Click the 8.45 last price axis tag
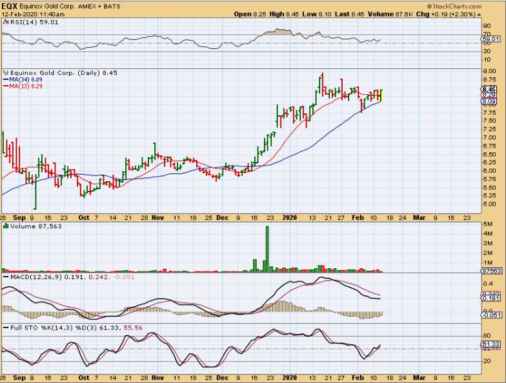The image size is (506, 383). (488, 90)
